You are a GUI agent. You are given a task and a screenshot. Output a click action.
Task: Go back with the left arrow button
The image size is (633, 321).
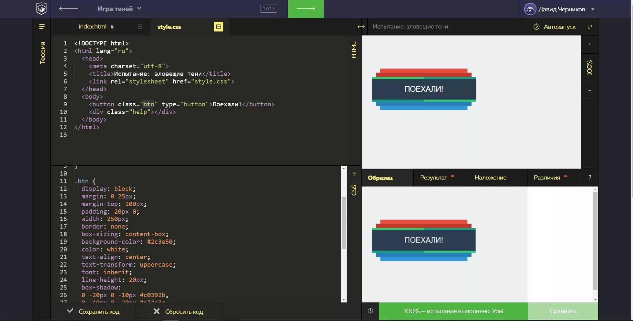pos(68,9)
